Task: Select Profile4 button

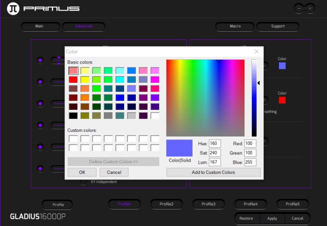Action: tap(251, 204)
